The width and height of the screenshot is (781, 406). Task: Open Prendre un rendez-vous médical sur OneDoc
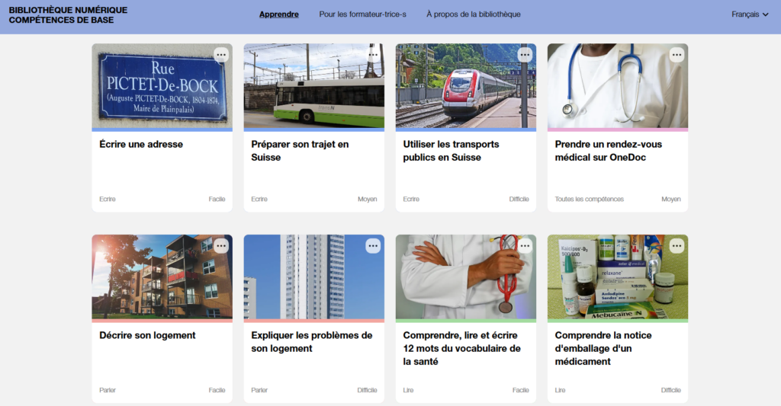608,151
